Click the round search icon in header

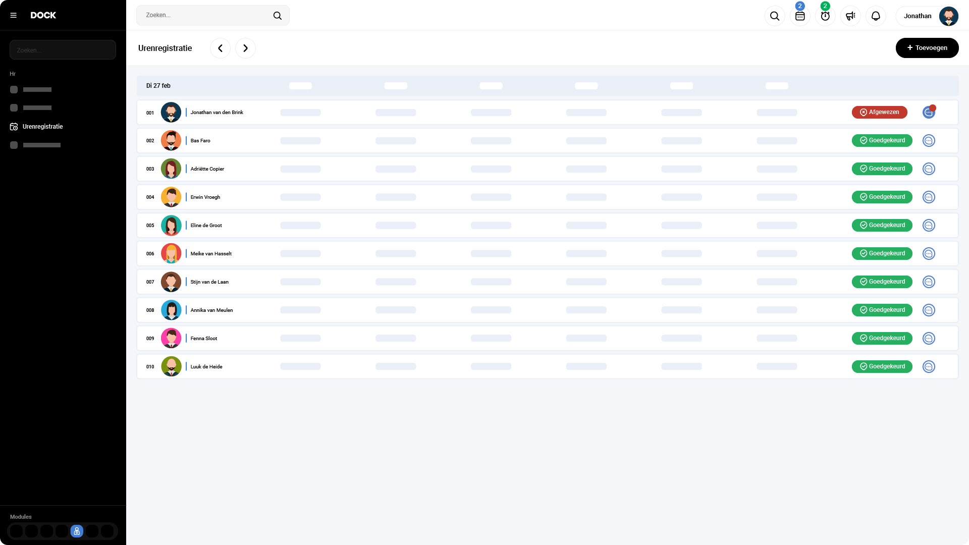(x=775, y=16)
